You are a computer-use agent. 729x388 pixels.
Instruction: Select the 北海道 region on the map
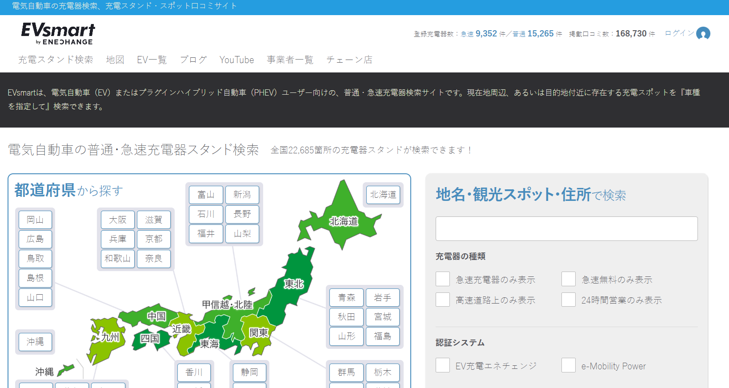(x=344, y=221)
